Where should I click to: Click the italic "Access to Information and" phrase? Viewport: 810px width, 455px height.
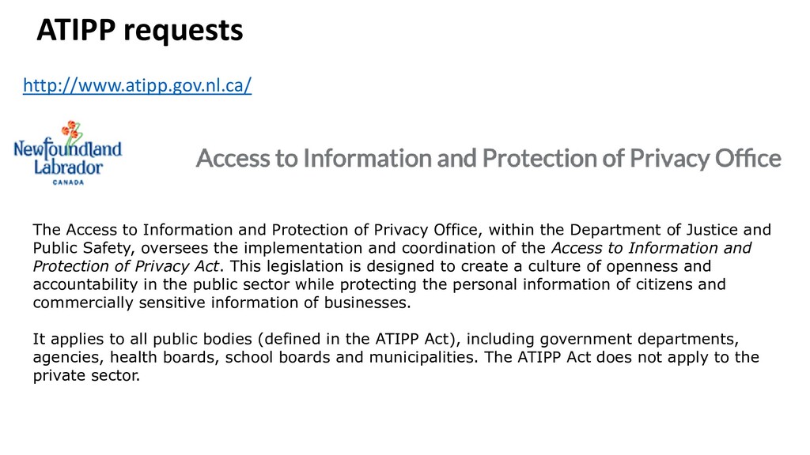(x=651, y=248)
